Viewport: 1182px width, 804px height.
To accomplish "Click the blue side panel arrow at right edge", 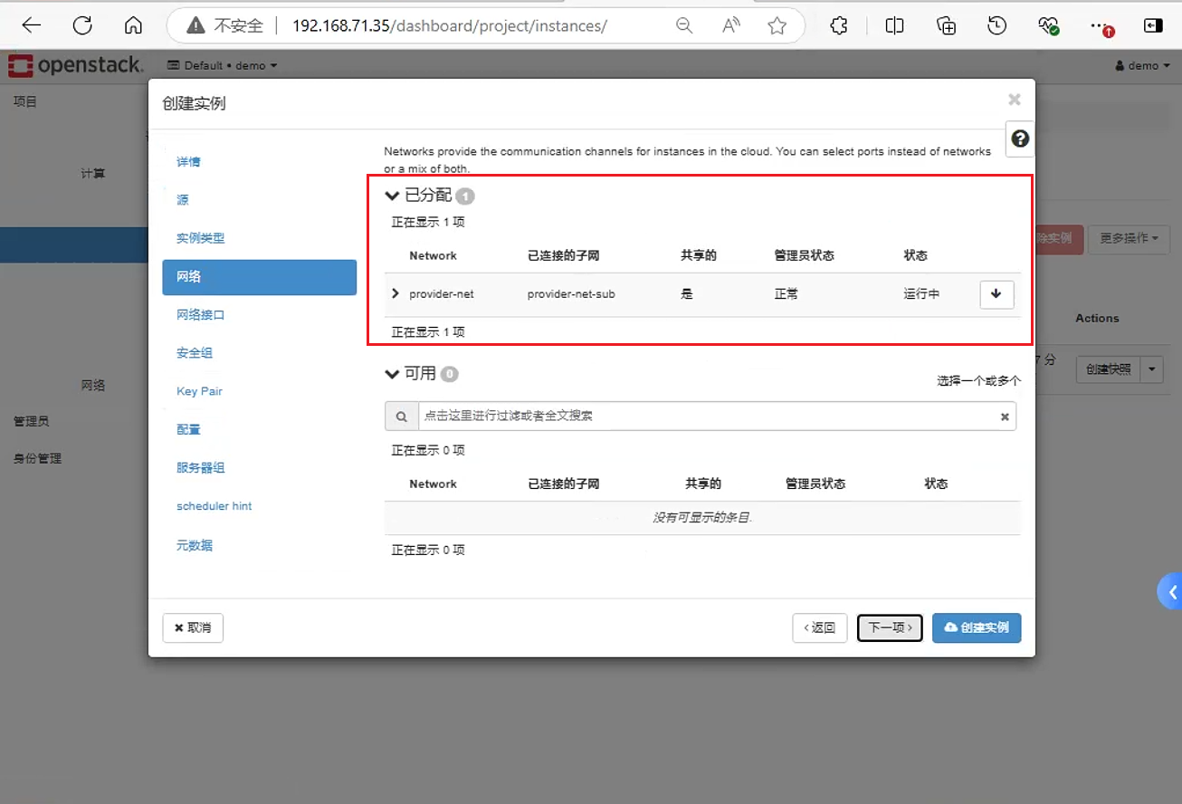I will tap(1171, 592).
